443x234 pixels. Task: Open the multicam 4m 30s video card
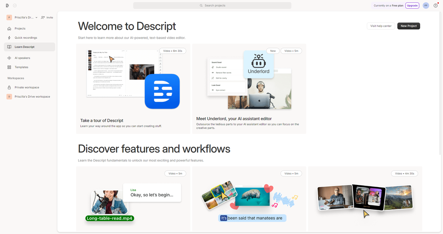(x=365, y=199)
